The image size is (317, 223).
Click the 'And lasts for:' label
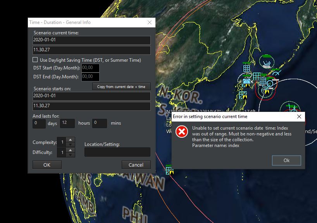click(46, 116)
